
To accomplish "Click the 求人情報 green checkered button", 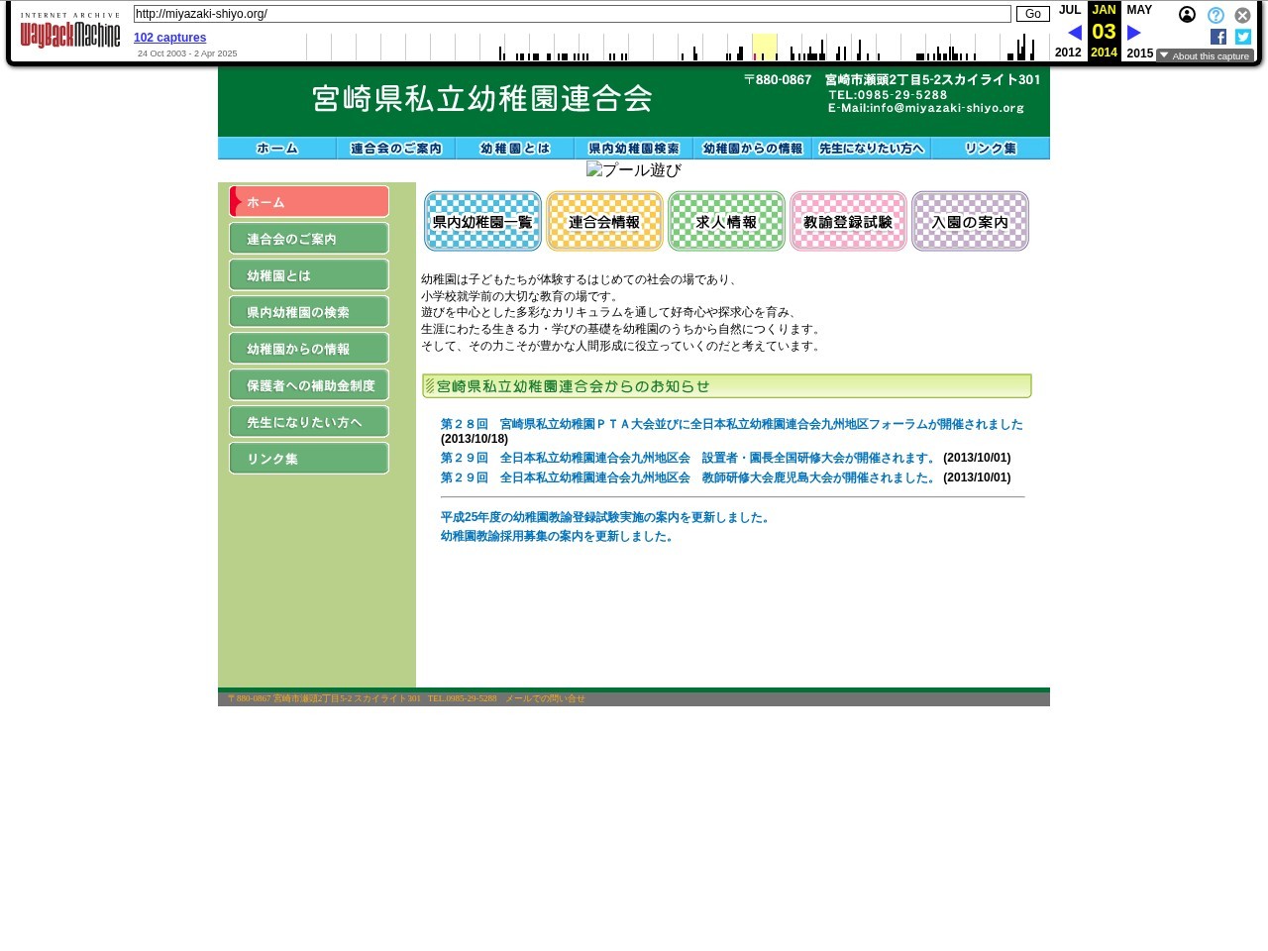I will tap(726, 222).
